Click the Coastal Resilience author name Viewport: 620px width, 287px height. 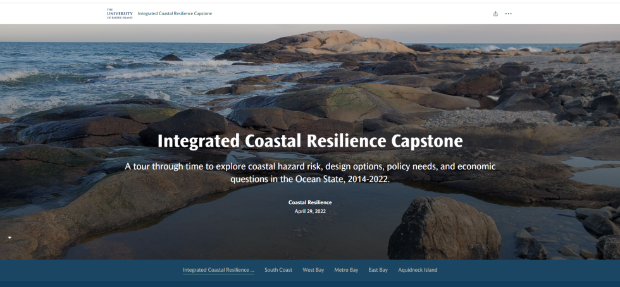coord(310,202)
